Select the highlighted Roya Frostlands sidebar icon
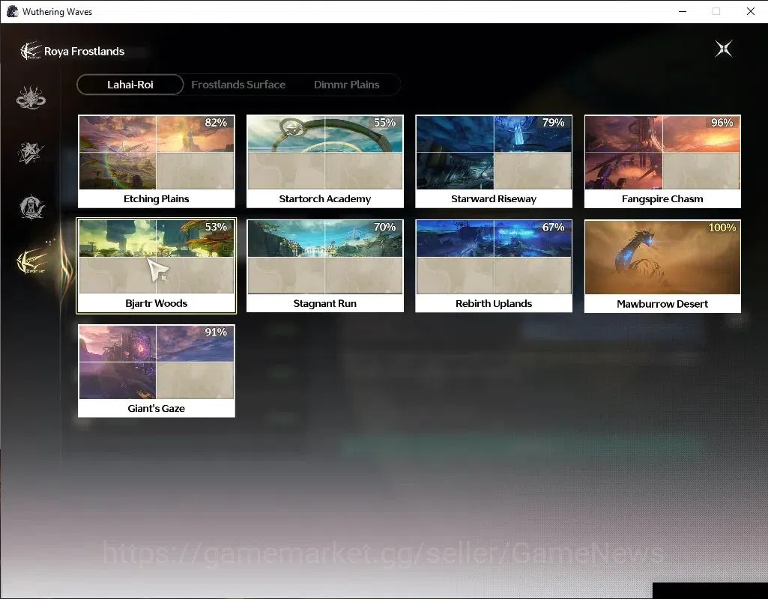Viewport: 768px width, 599px height. (31, 262)
